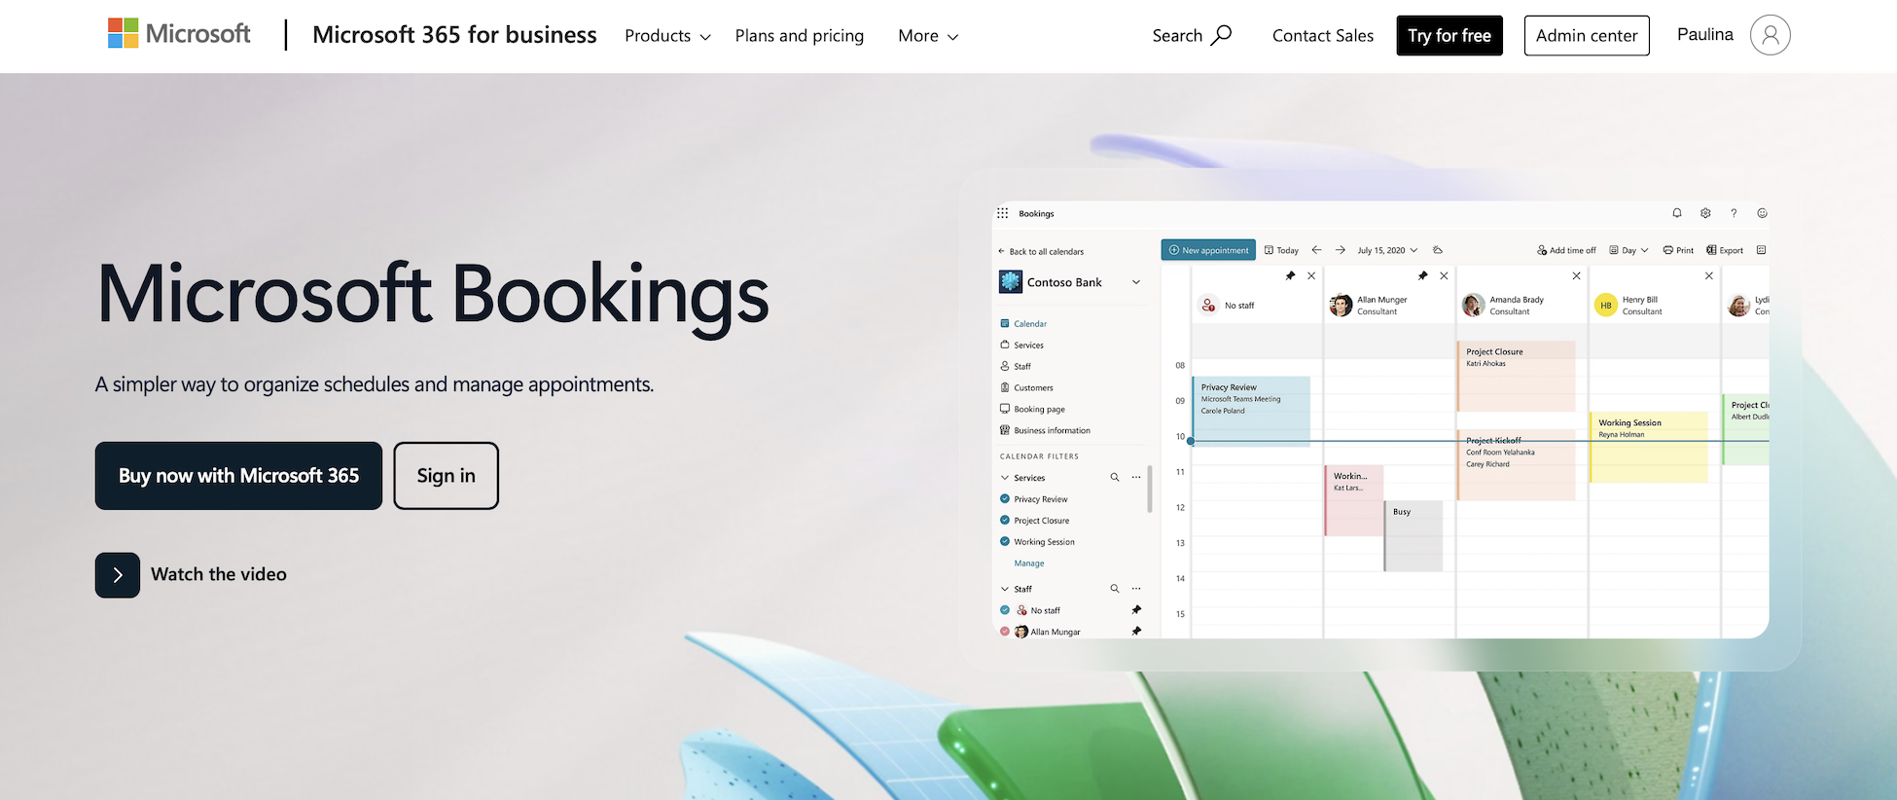Screen dimensions: 1897x800
Task: Uncheck the Privacy Review filter
Action: pyautogui.click(x=1005, y=499)
